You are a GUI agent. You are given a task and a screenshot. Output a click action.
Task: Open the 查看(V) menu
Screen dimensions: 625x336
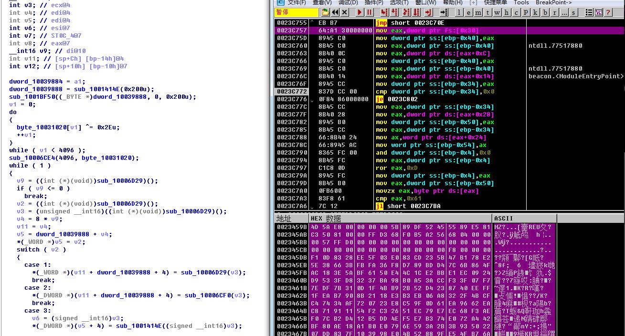322,2
